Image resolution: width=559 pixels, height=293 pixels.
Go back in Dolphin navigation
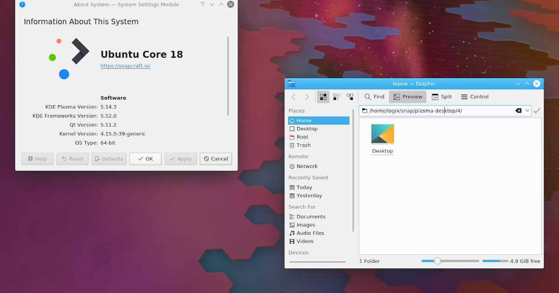point(293,97)
